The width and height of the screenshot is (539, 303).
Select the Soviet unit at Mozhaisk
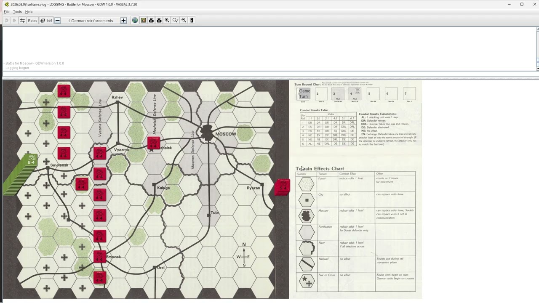tap(154, 143)
